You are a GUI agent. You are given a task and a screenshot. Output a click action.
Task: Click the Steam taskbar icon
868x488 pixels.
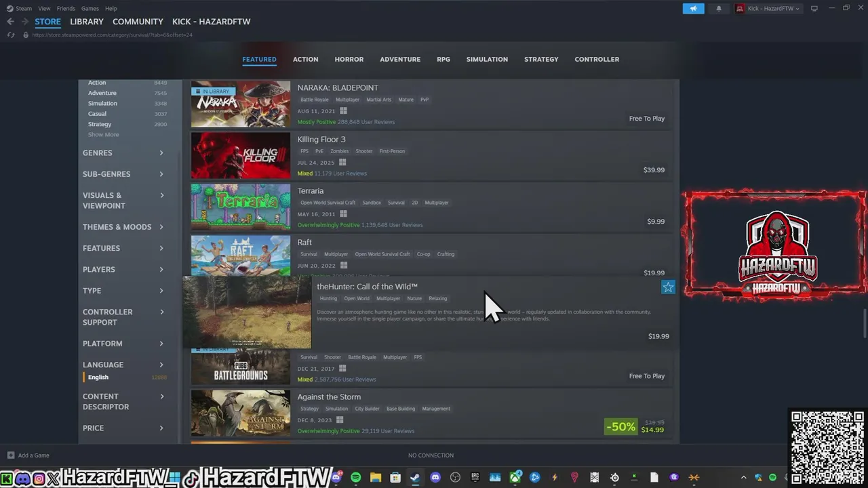(415, 478)
